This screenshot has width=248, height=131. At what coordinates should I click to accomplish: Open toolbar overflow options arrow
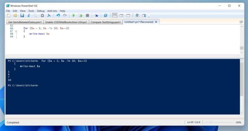coord(149,16)
